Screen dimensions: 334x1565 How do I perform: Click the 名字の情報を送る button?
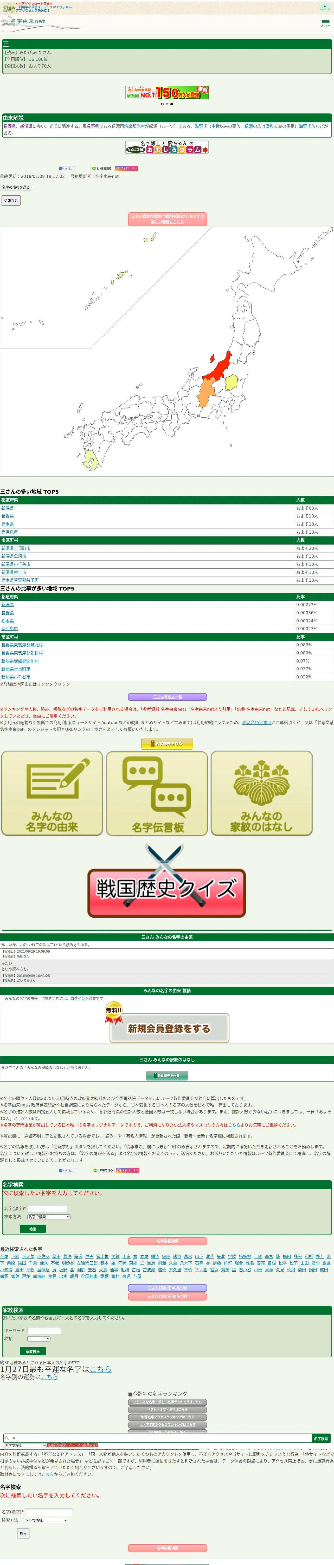tap(16, 187)
